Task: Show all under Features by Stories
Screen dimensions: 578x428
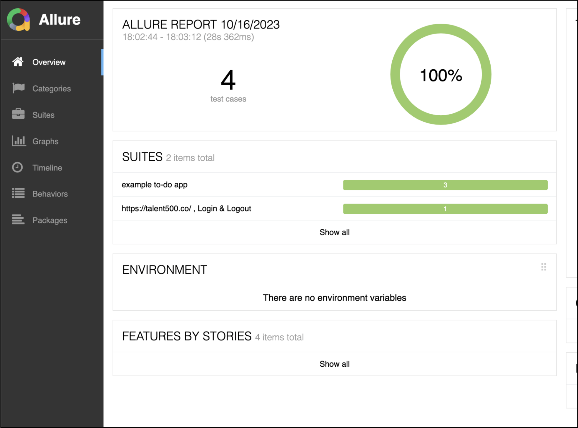Action: (334, 364)
